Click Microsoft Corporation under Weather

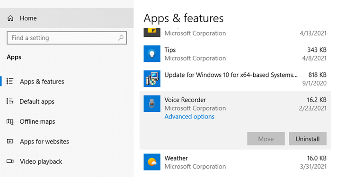coord(195,167)
